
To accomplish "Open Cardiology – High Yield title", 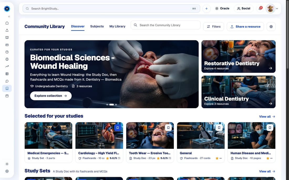I will [99, 153].
